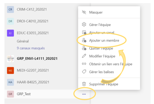Select the GRP_ENVI-L4111_202021 team
154x104 pixels.
37,59
